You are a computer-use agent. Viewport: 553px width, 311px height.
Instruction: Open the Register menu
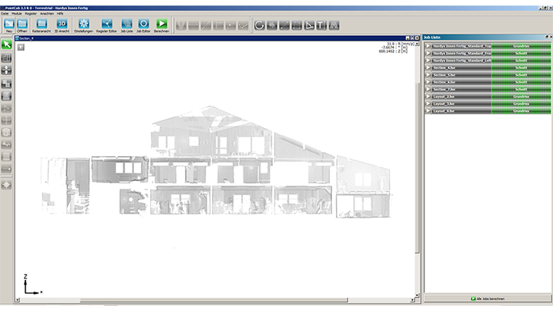tap(30, 13)
